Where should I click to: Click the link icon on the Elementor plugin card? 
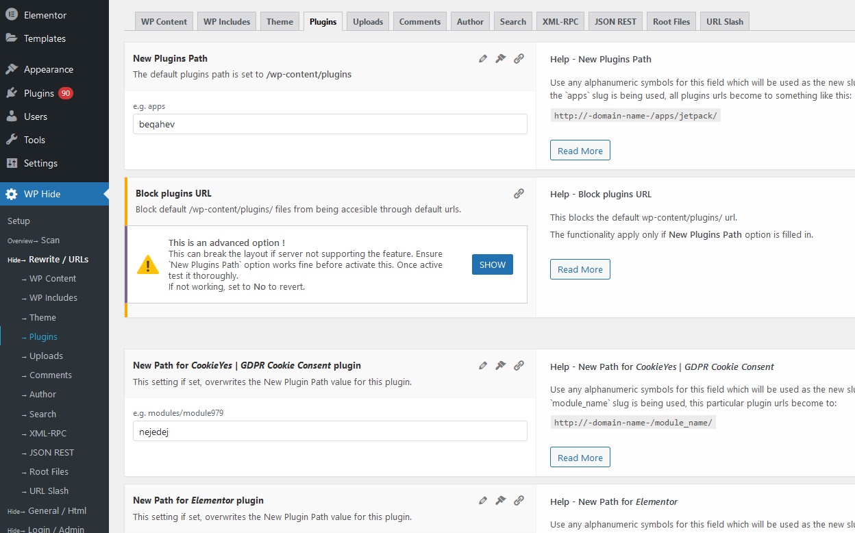519,500
